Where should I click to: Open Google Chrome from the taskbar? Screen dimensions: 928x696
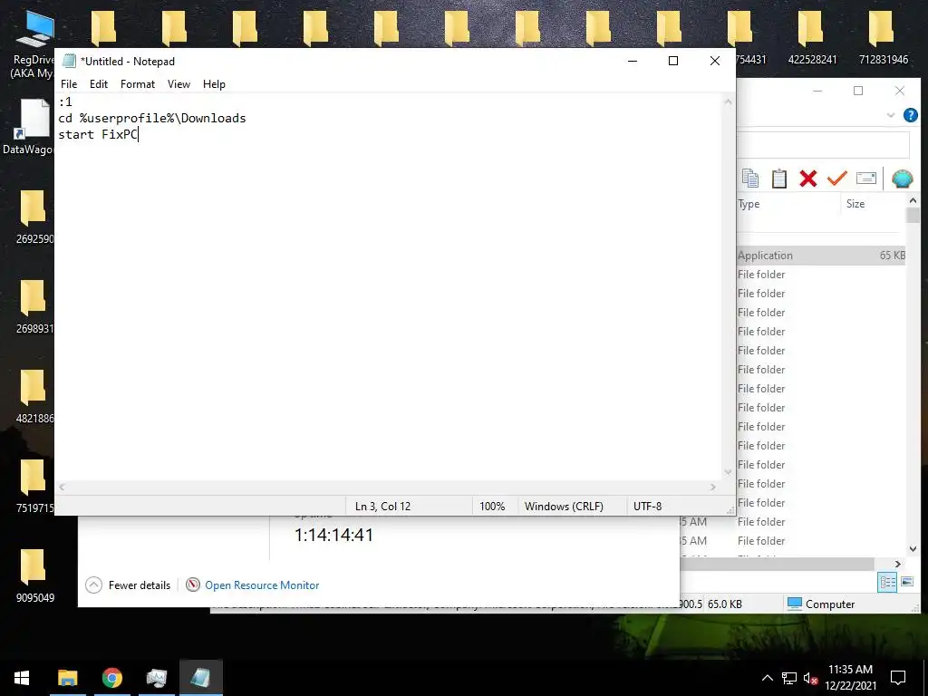point(111,678)
